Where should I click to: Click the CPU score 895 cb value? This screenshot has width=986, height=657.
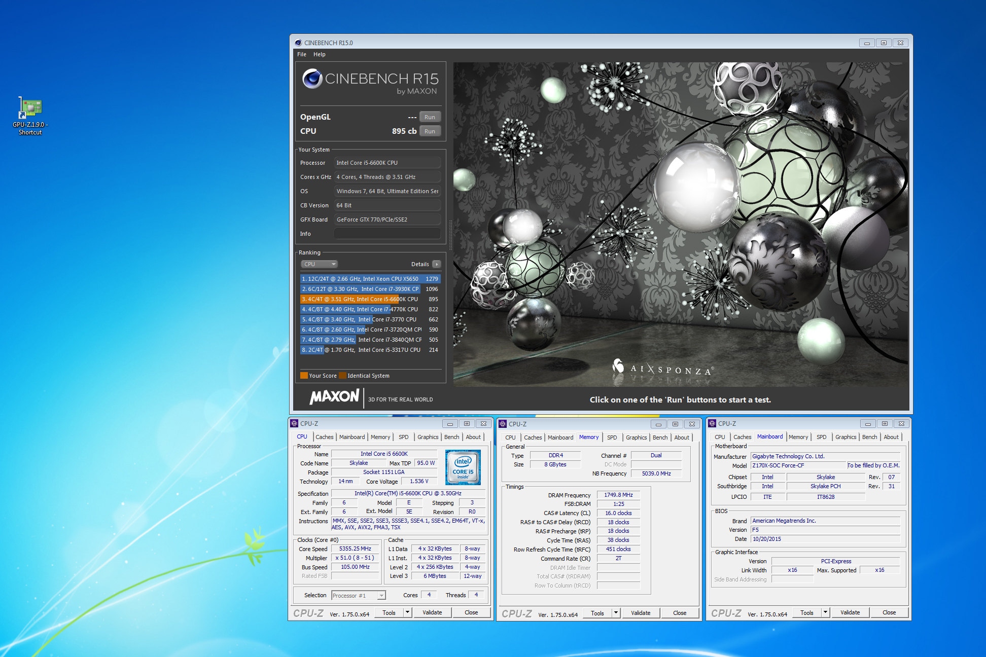coord(404,131)
